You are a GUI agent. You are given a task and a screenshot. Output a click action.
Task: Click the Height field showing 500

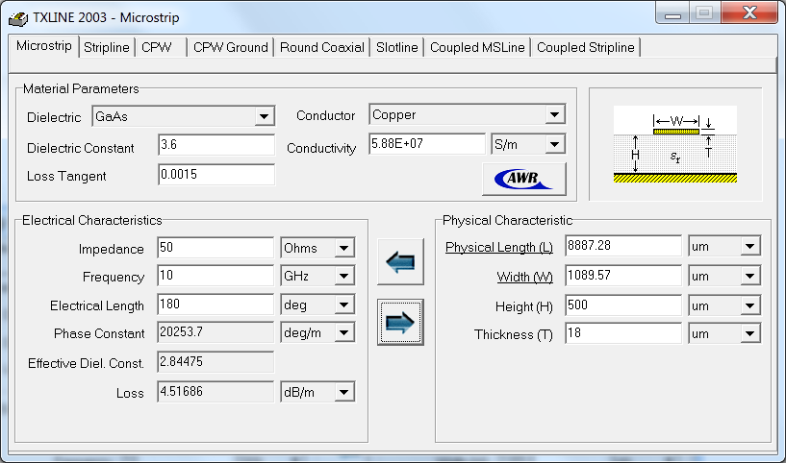(x=623, y=305)
